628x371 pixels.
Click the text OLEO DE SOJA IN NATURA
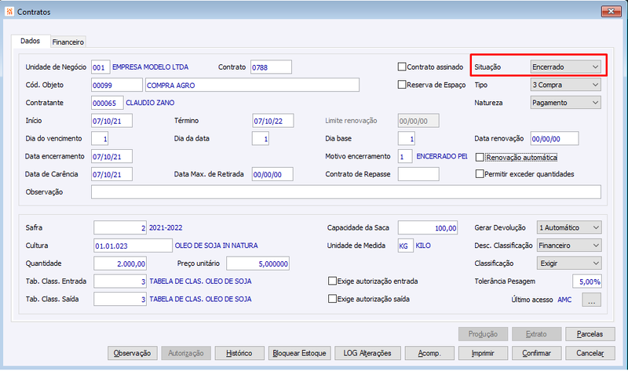point(217,246)
